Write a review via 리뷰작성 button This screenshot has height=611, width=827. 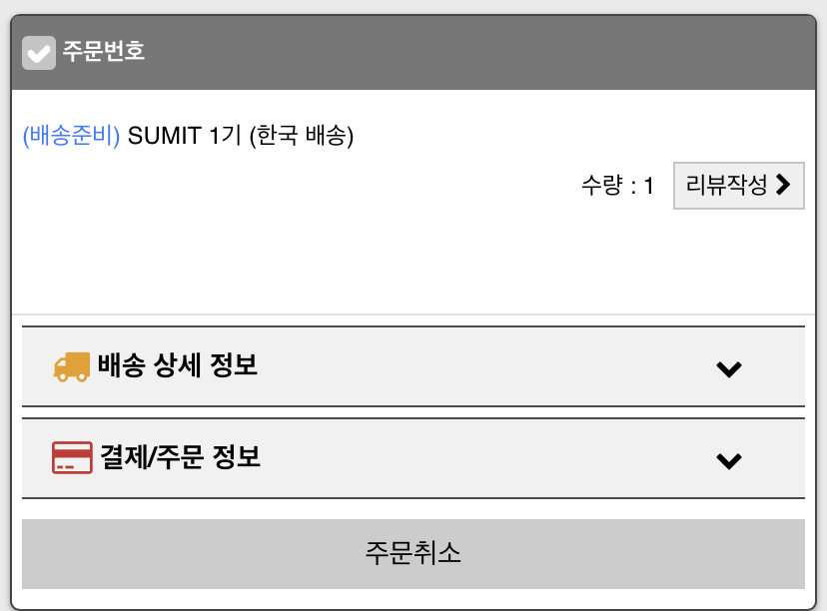738,186
